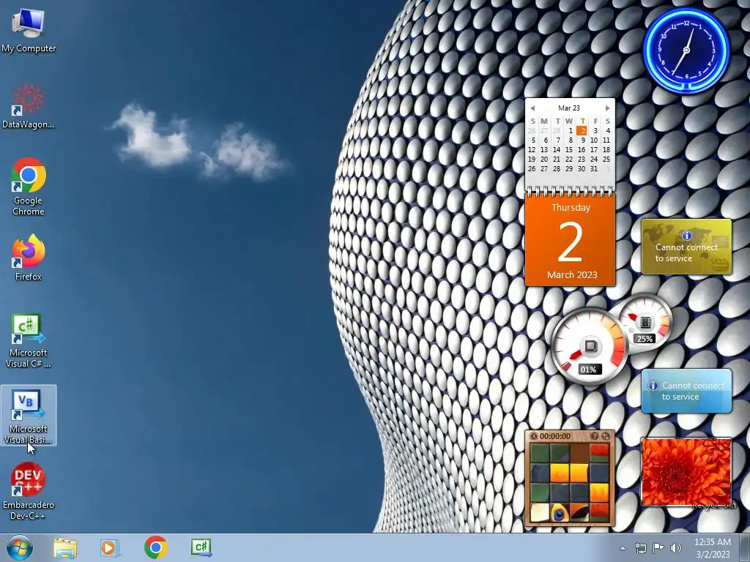This screenshot has width=750, height=562.
Task: Click the pause icon on puzzle timer
Action: (x=533, y=436)
